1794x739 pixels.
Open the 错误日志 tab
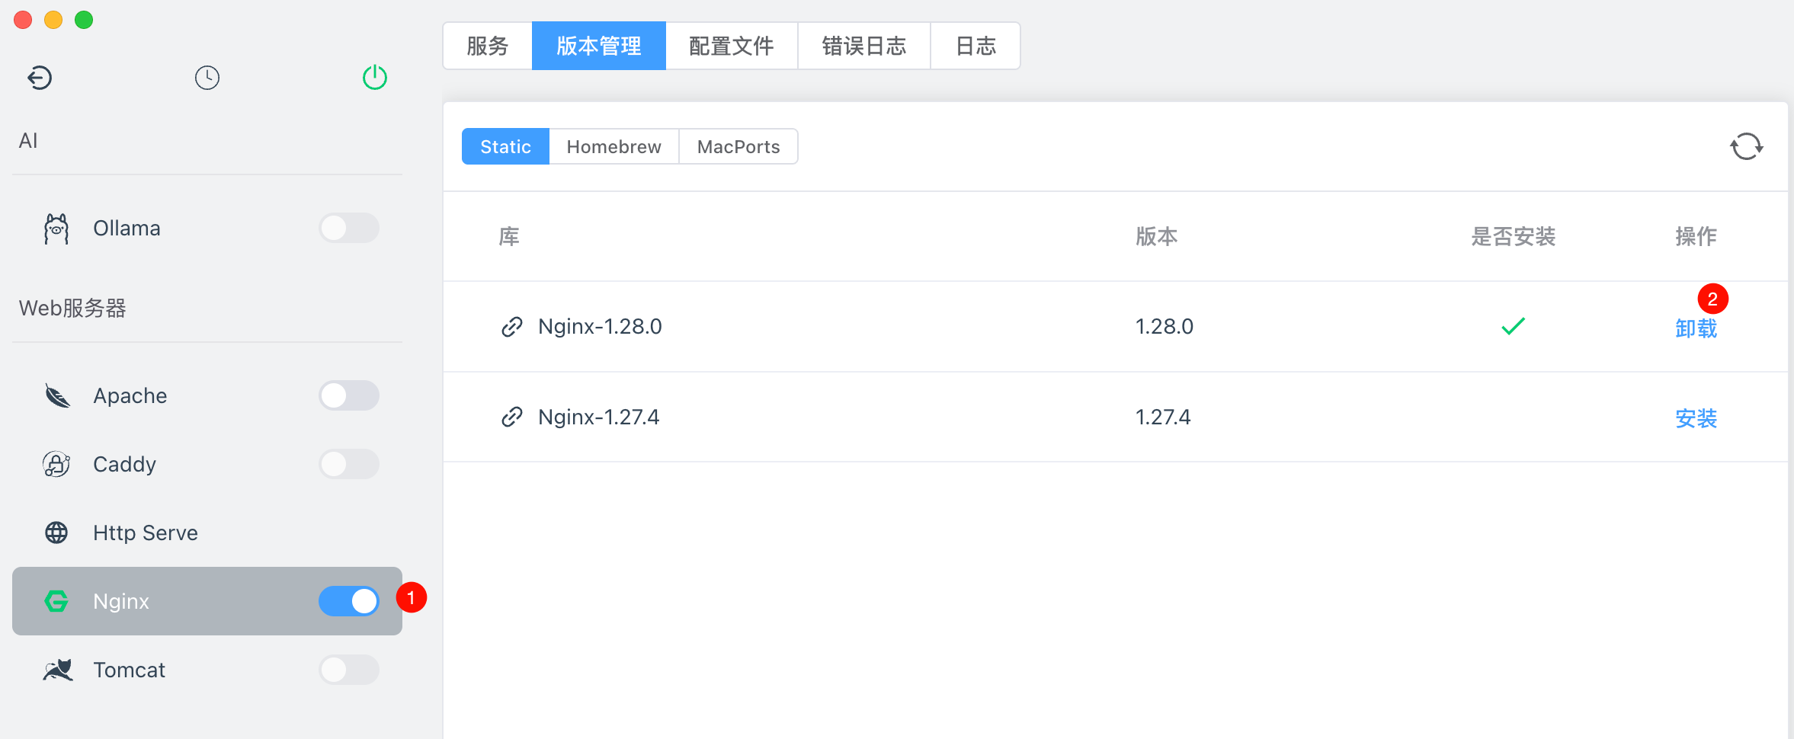click(864, 46)
